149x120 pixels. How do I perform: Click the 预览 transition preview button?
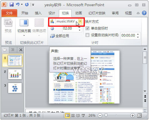[x=8, y=26]
